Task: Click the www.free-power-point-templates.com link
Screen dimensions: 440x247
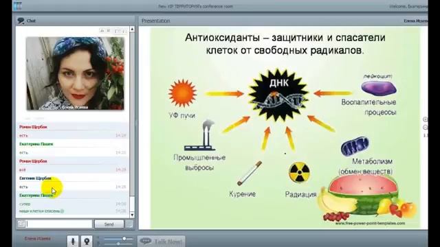Action: (370, 223)
